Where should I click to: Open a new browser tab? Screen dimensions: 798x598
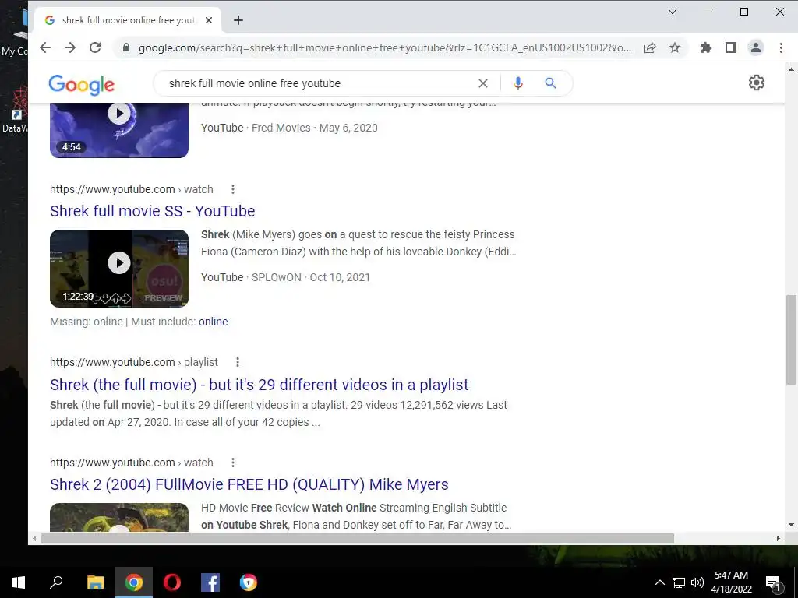tap(238, 20)
